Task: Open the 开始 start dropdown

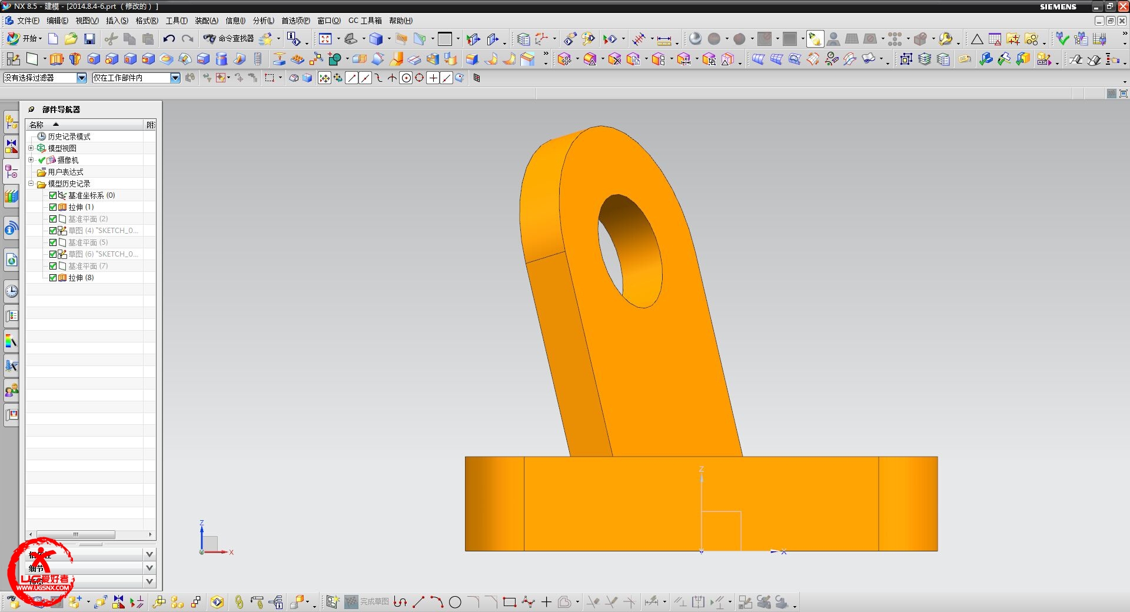Action: 24,39
